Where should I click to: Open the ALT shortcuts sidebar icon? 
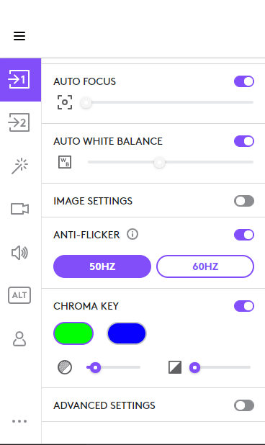(x=19, y=295)
